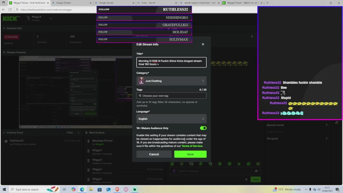This screenshot has width=343, height=193.
Task: Open the Language dropdown showing English
Action: point(171,119)
